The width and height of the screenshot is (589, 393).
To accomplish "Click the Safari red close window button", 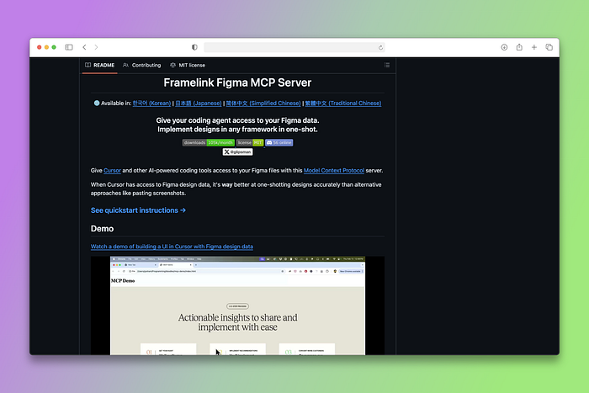I will click(x=39, y=47).
